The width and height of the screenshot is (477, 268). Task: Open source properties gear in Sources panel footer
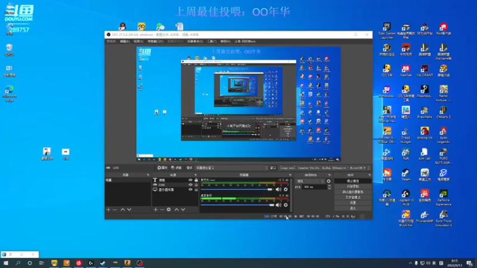click(x=169, y=210)
